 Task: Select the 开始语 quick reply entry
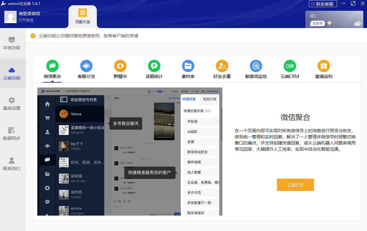tap(201, 121)
